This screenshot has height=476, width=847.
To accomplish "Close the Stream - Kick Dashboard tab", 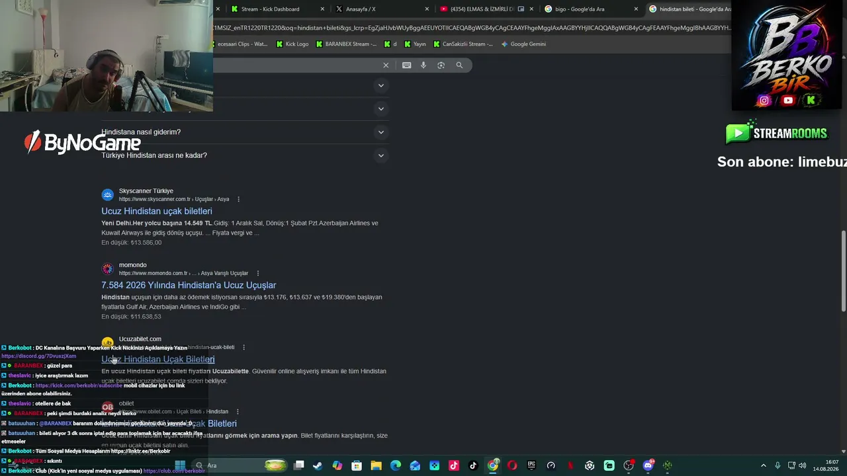I will [322, 9].
